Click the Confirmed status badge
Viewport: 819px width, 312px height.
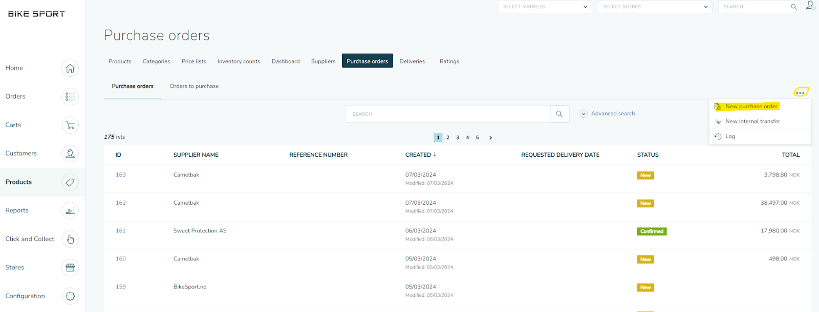[x=652, y=231]
